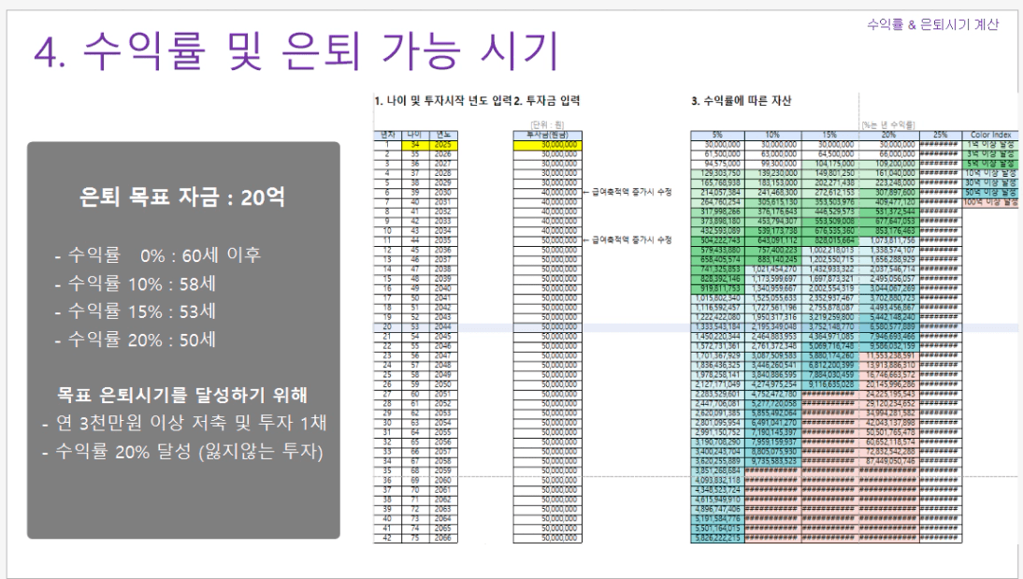Select the '투자금(원금)' column header
Screen dimensions: 1023x579
[x=547, y=135]
